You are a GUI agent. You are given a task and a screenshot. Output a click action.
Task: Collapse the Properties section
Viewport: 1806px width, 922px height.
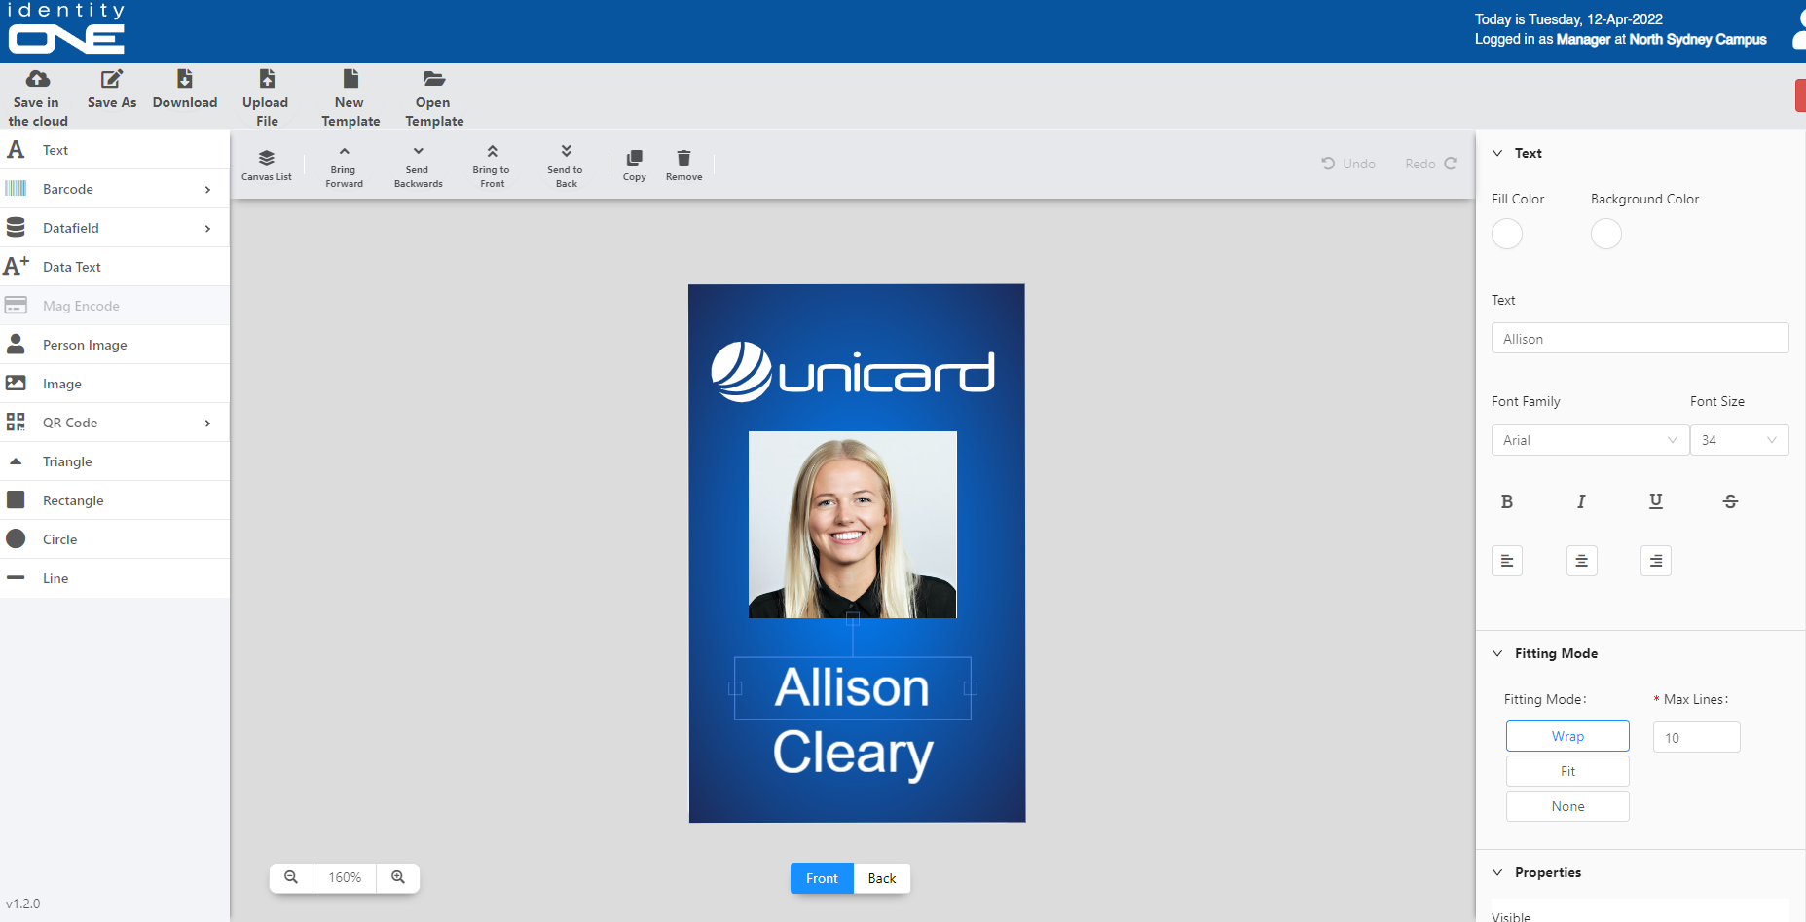1497,872
